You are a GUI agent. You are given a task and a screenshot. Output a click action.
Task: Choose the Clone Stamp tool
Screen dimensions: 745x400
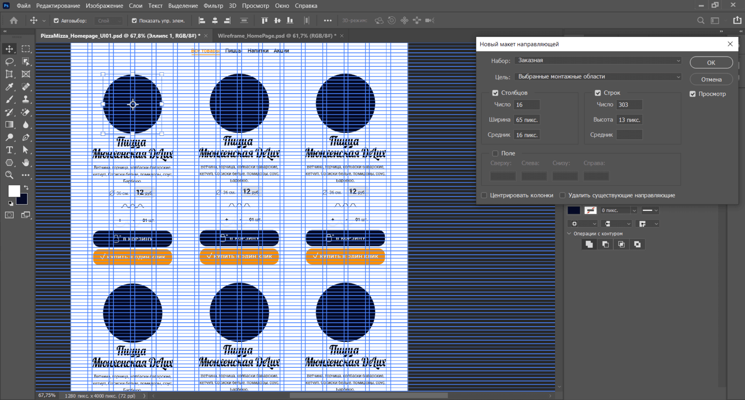click(x=26, y=99)
